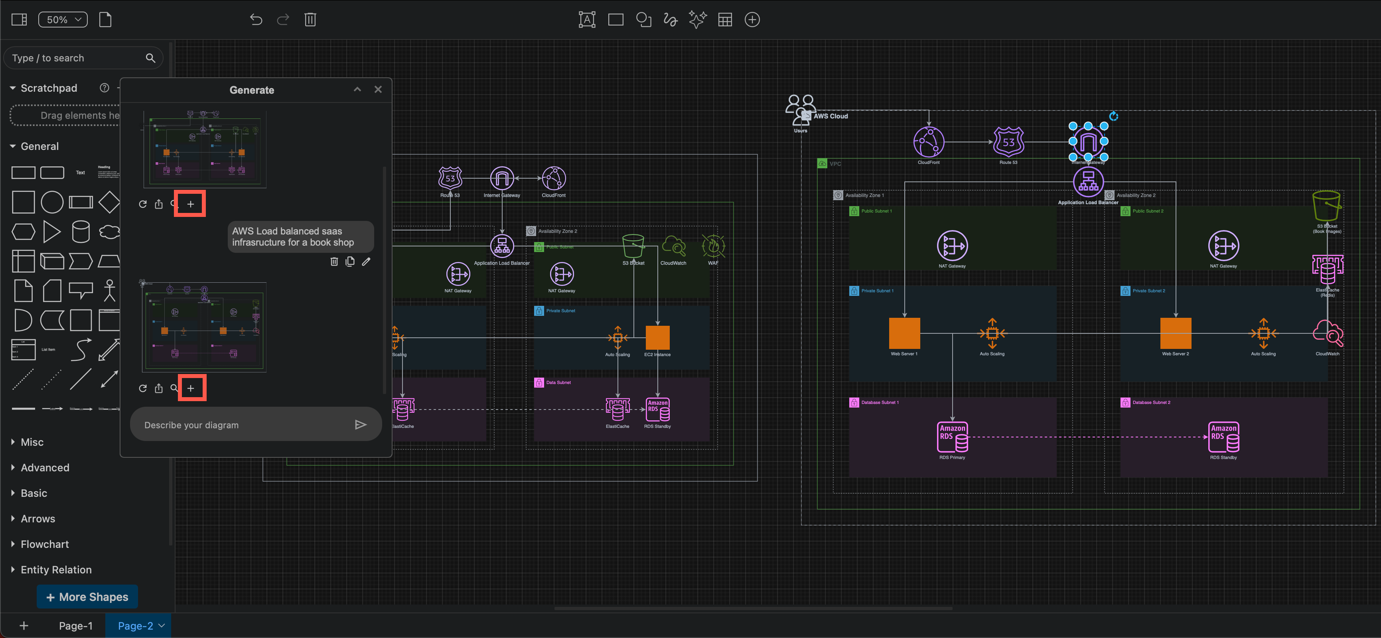Edit the AWS book shop prompt with pencil icon

pyautogui.click(x=367, y=262)
